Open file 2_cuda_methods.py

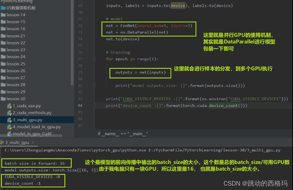click(32, 113)
